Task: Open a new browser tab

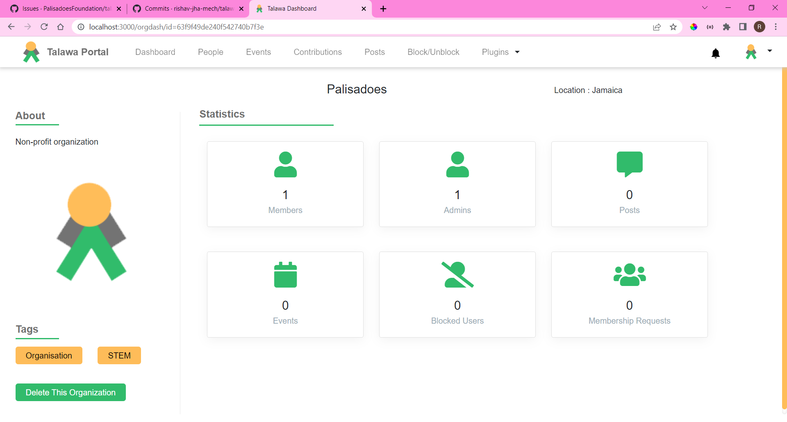Action: [x=383, y=9]
